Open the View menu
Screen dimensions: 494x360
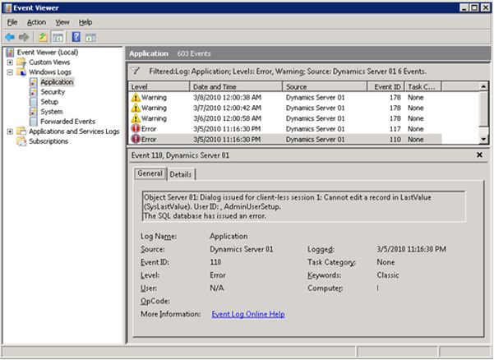tap(62, 22)
